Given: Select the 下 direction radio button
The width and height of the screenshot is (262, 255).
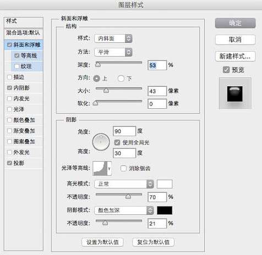Looking at the screenshot, I should 121,79.
